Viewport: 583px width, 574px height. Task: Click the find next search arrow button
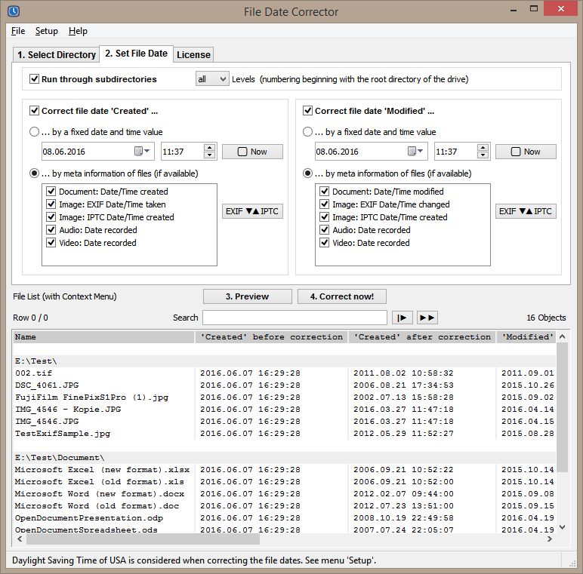403,318
